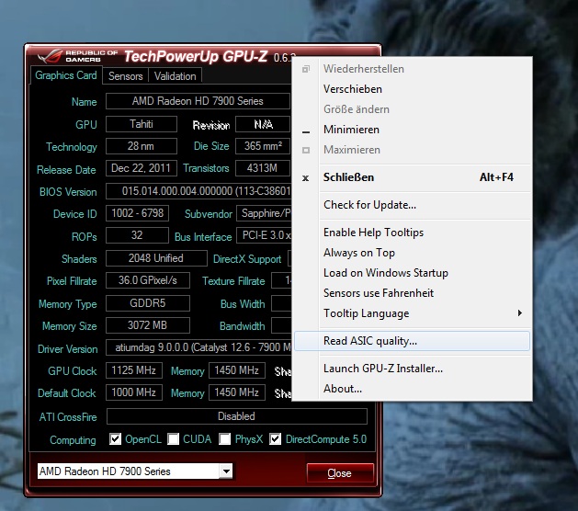Click the Computing label

pos(73,440)
